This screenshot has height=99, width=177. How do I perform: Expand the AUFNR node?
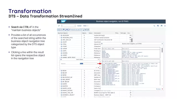pyautogui.click(x=60, y=49)
